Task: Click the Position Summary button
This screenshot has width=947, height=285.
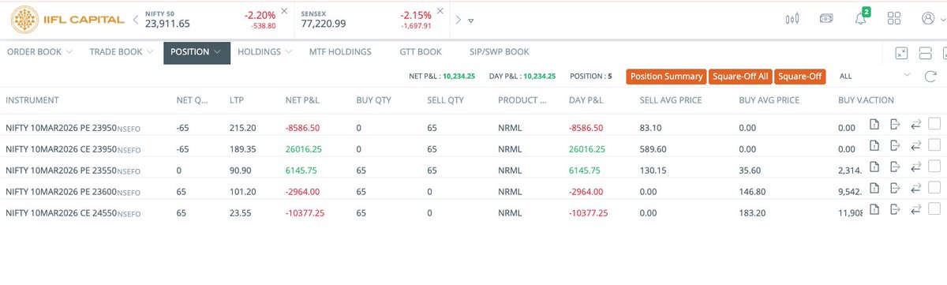Action: point(666,76)
